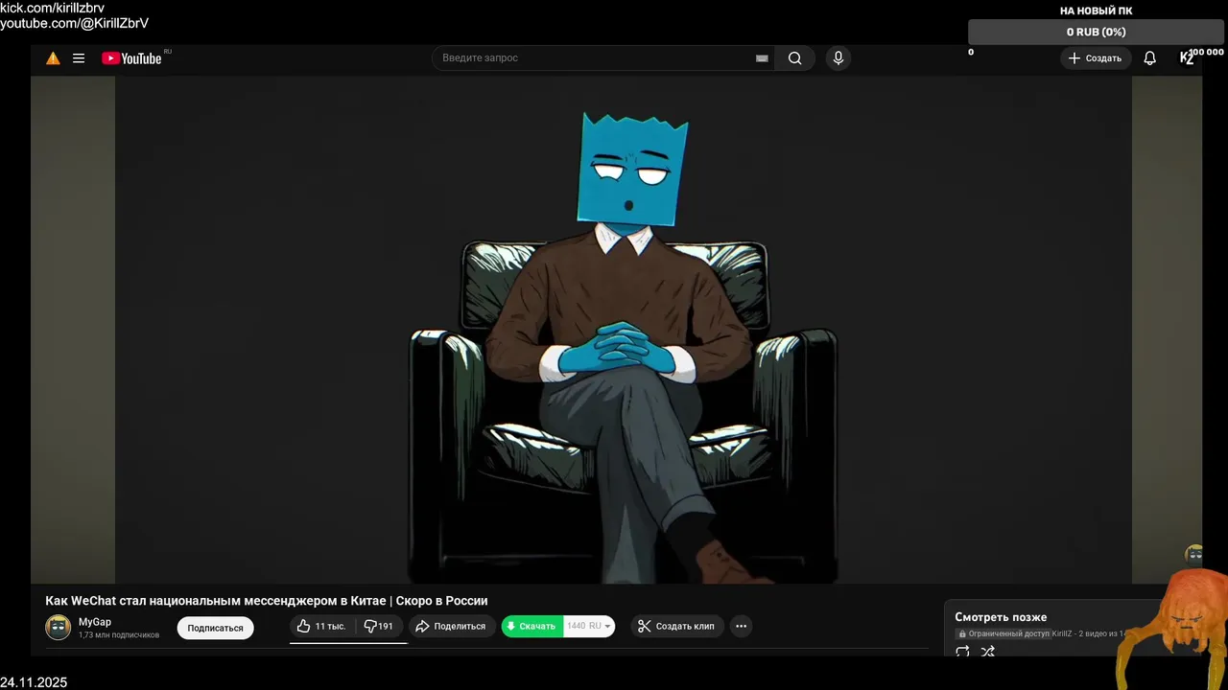Click the Смотреть позже playlist title
1228x690 pixels.
tap(1001, 617)
